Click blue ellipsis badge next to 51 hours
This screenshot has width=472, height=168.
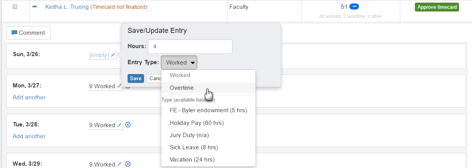[x=354, y=6]
